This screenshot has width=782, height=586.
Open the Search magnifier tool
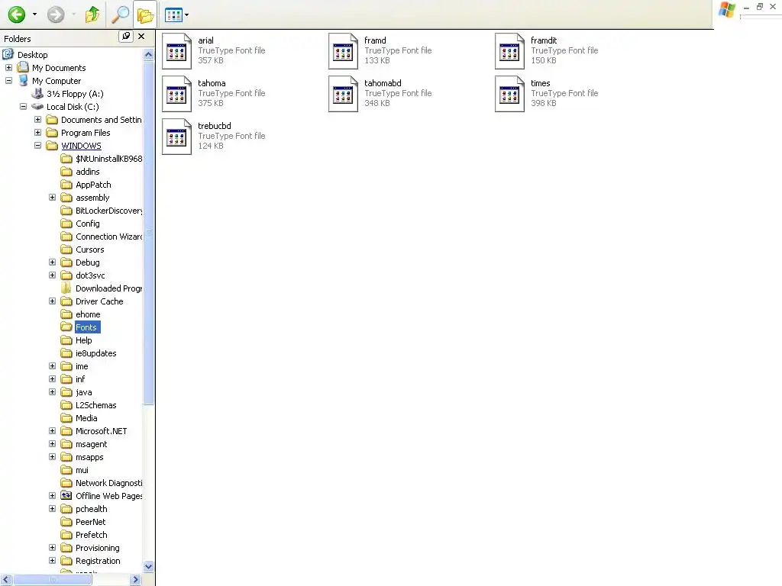coord(120,14)
